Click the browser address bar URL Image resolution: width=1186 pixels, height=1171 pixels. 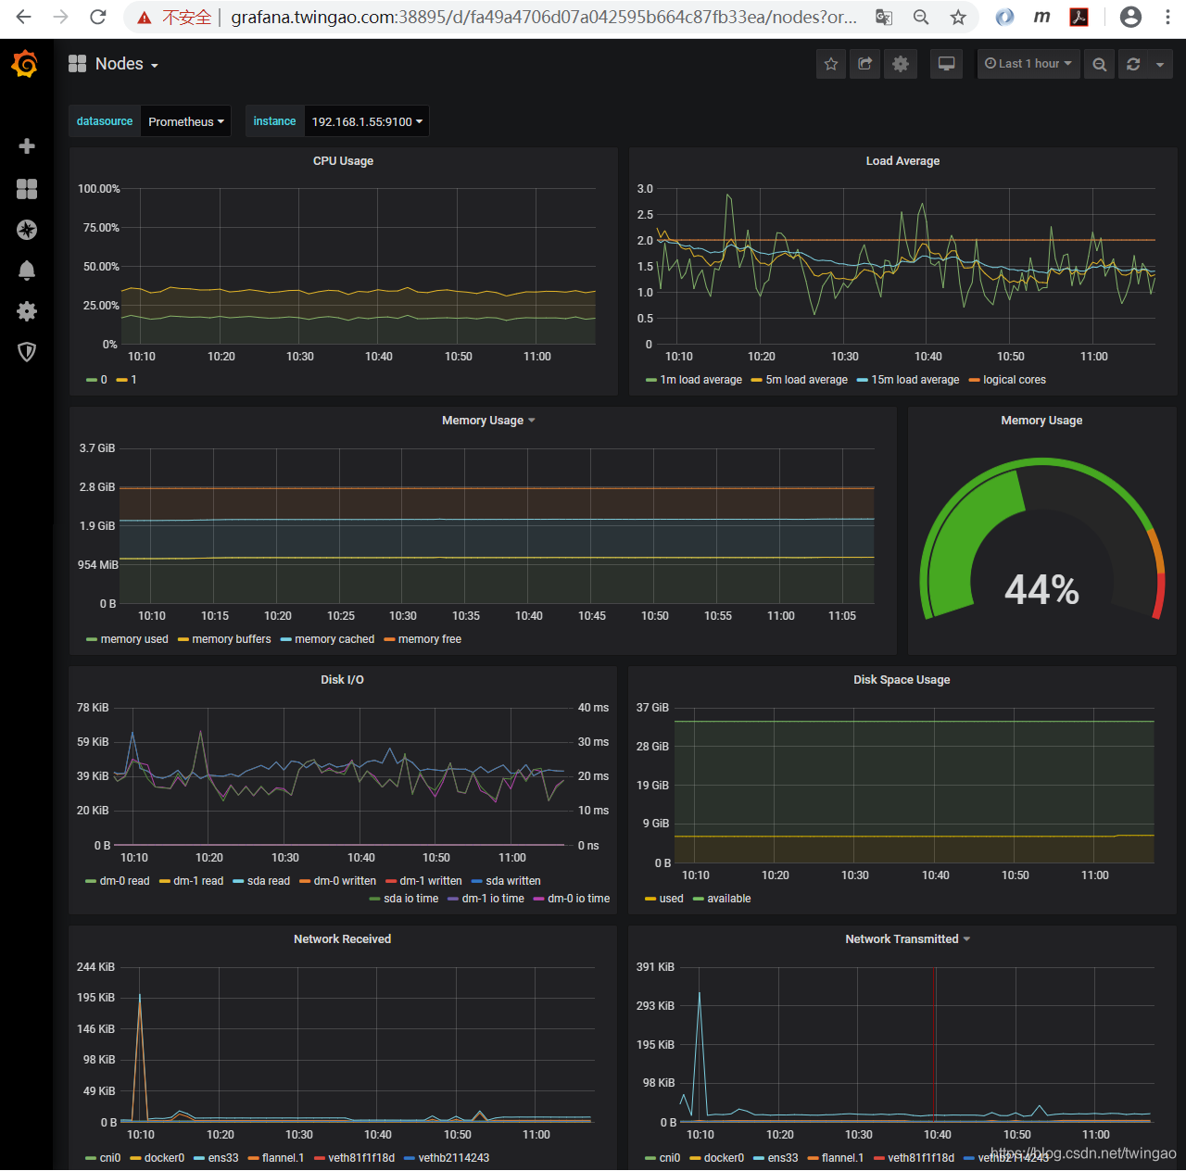click(x=544, y=18)
